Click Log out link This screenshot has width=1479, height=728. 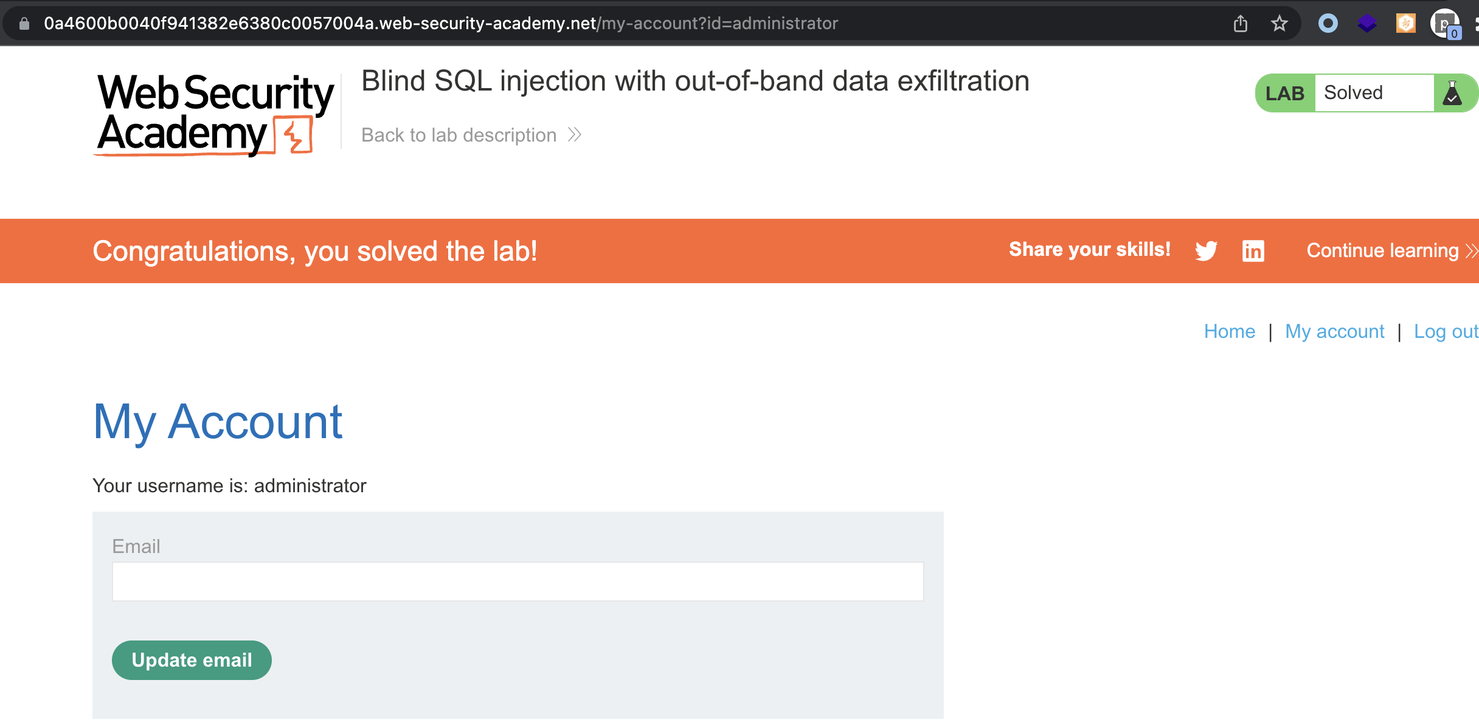click(x=1445, y=331)
